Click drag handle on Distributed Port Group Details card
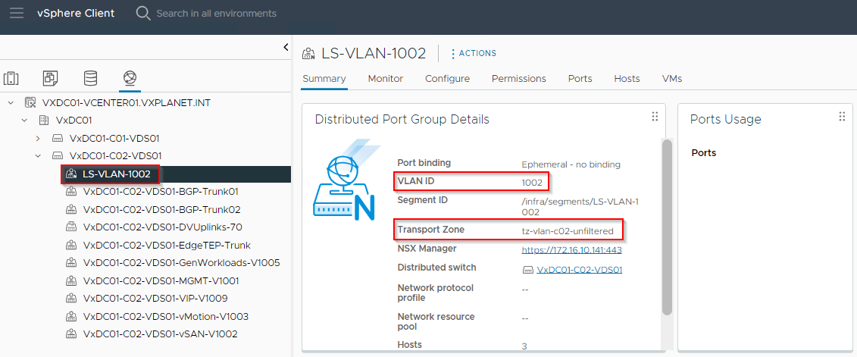 [654, 117]
